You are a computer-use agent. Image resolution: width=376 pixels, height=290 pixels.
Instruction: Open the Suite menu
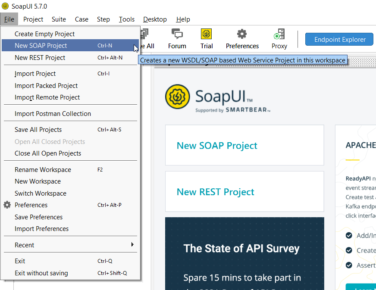[x=59, y=19]
